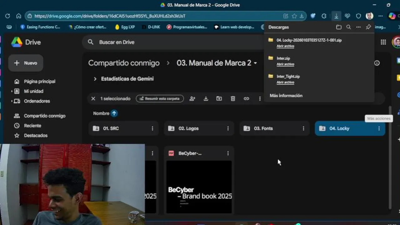400x225 pixels.
Task: Focus the Buscar en Drive search field
Action: pos(175,42)
